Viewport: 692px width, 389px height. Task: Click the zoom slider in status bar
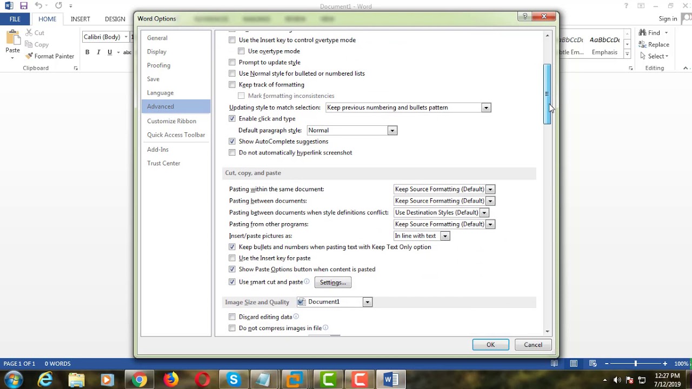pos(636,364)
